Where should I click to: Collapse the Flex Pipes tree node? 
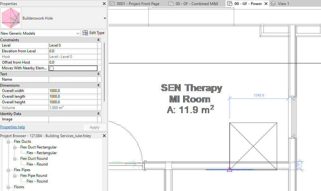(9, 170)
